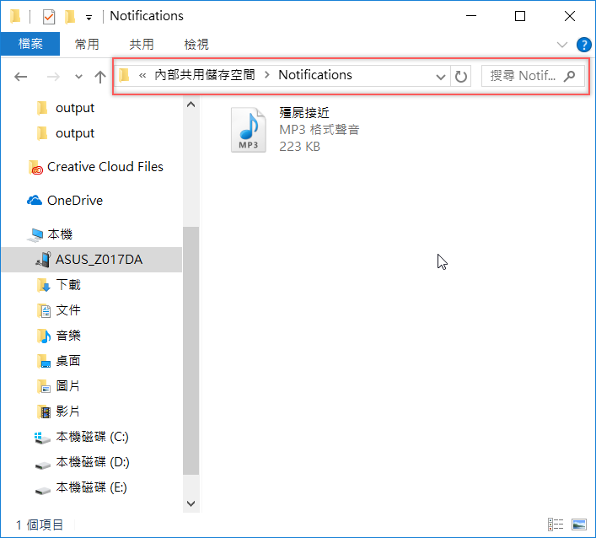Switch to large thumbnails view in status bar
596x538 pixels.
pos(579,525)
